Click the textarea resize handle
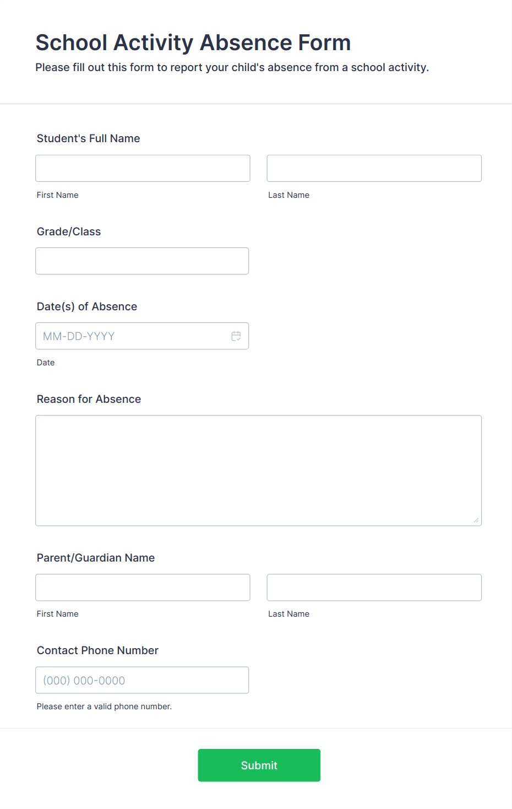The image size is (512, 809). [477, 520]
